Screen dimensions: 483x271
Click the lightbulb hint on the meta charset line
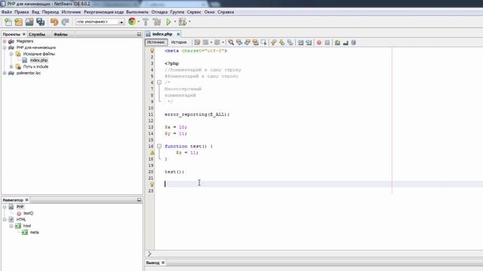[152, 50]
